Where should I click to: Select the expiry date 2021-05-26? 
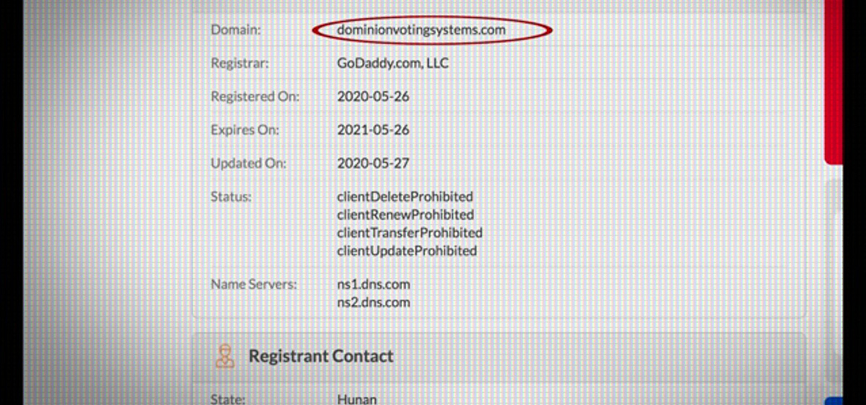(x=373, y=130)
